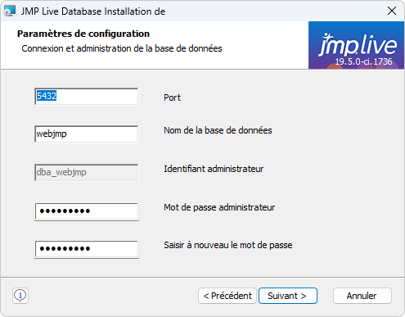Viewport: 405px width, 317px height.
Task: Click the info icon at bottom left
Action: (x=20, y=296)
